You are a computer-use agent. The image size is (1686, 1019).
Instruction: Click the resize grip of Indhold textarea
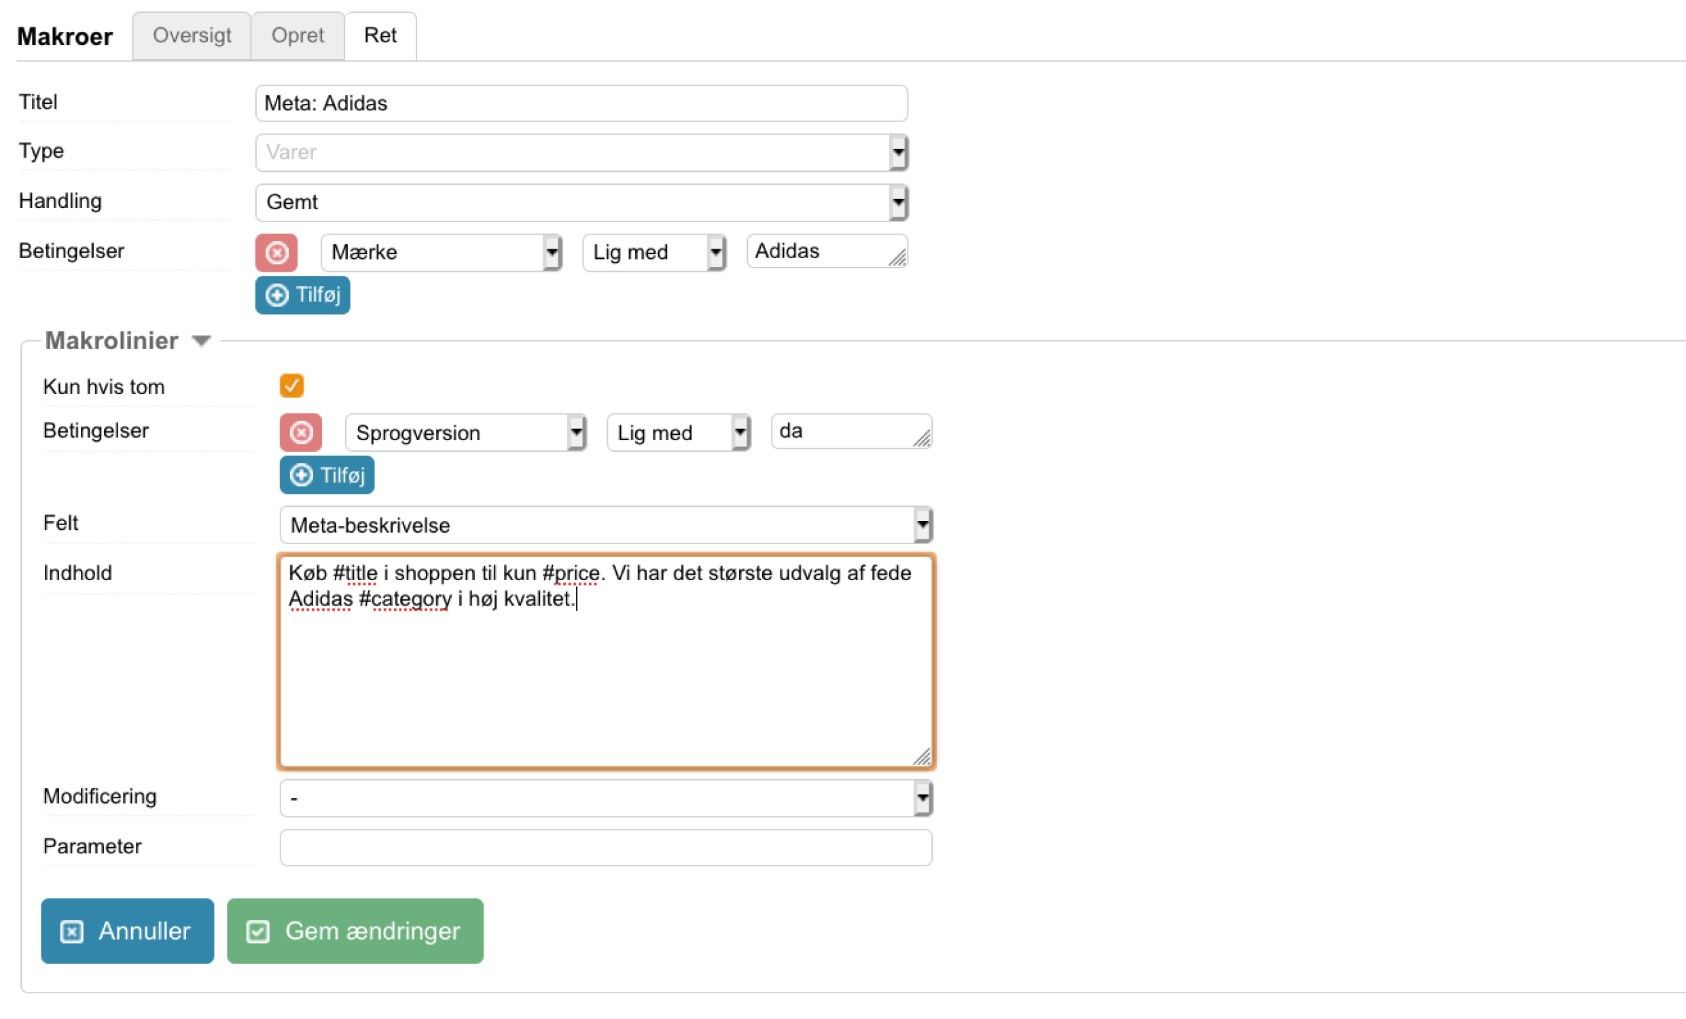point(922,757)
